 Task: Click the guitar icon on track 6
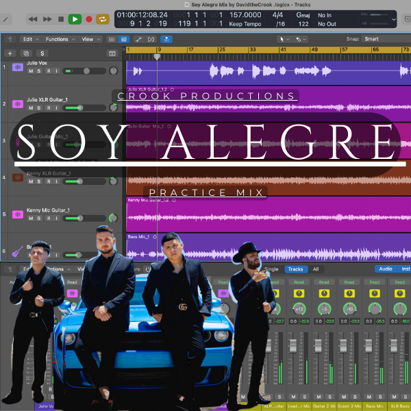(x=18, y=251)
